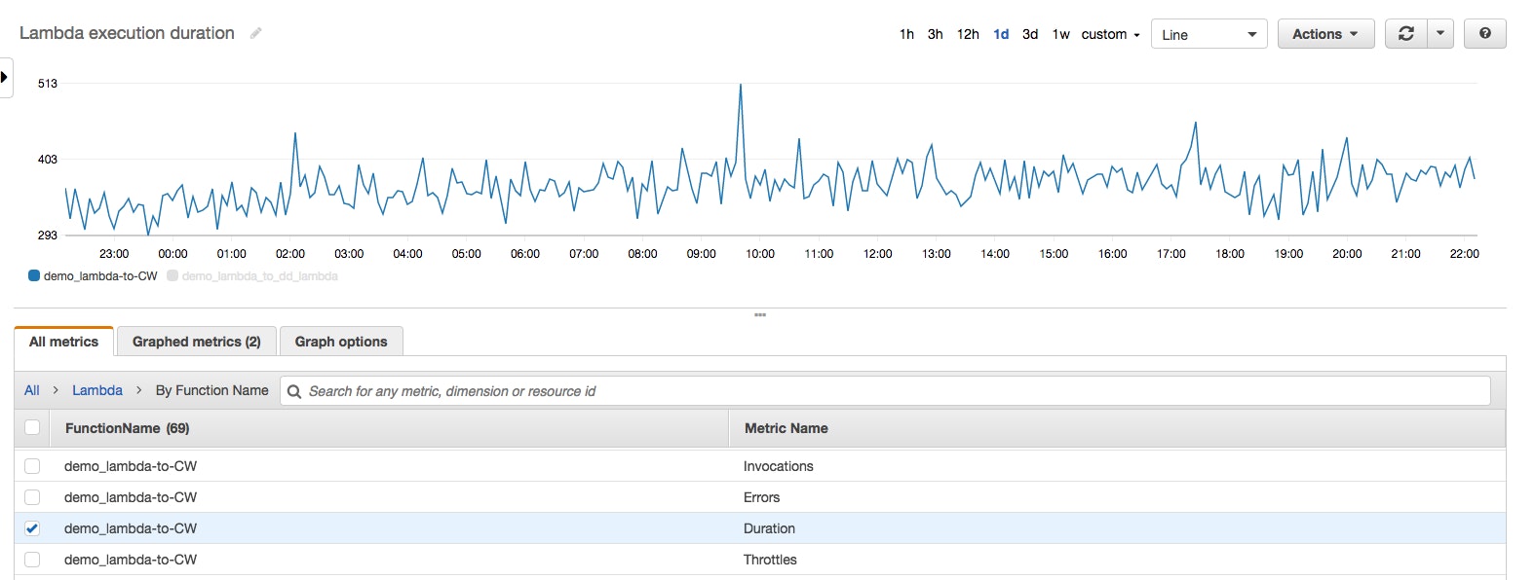Switch to the Graph options tab
Image resolution: width=1535 pixels, height=580 pixels.
point(341,342)
